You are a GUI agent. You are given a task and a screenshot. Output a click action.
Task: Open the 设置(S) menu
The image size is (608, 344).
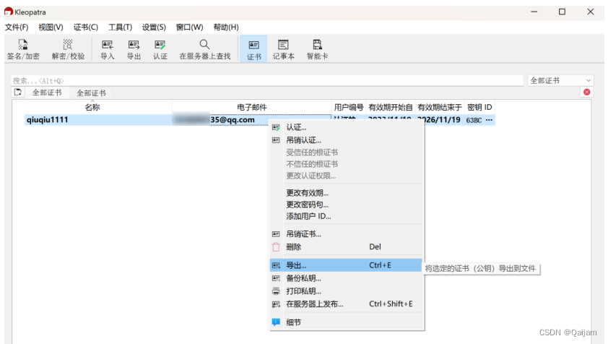click(154, 27)
